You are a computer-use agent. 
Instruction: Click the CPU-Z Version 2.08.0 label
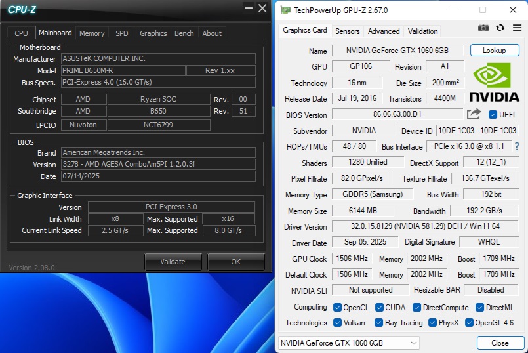pyautogui.click(x=31, y=268)
